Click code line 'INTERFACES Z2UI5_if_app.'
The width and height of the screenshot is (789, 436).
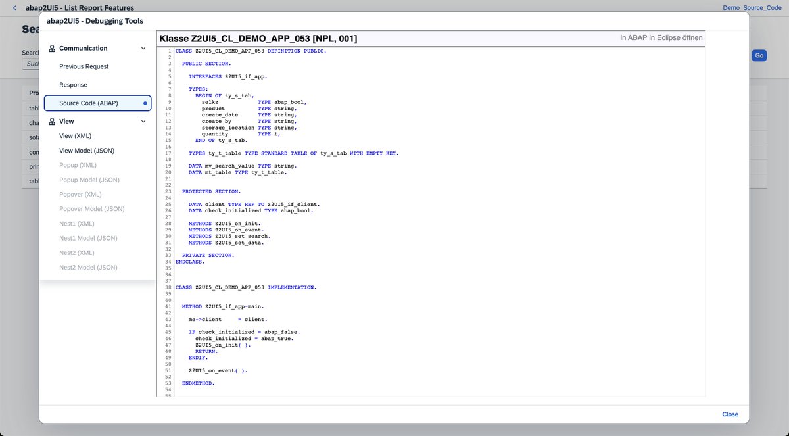coord(228,76)
